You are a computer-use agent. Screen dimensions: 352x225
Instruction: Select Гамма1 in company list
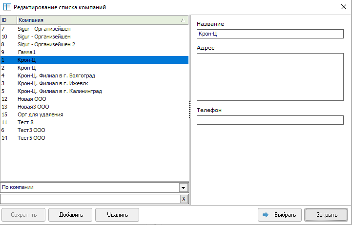[27, 52]
